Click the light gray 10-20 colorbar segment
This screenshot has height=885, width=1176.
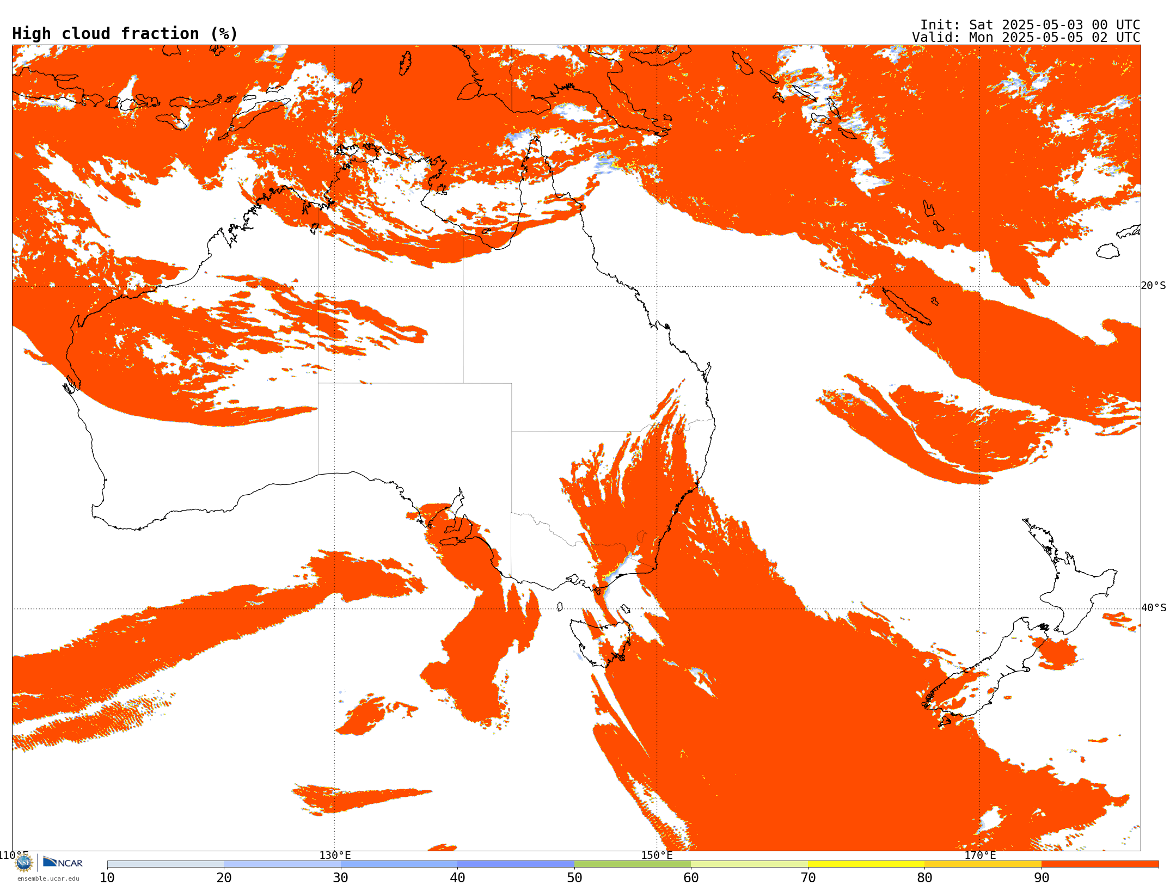[166, 864]
